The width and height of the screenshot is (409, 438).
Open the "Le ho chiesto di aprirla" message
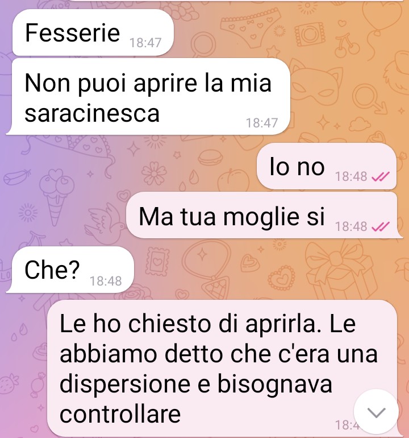point(222,369)
